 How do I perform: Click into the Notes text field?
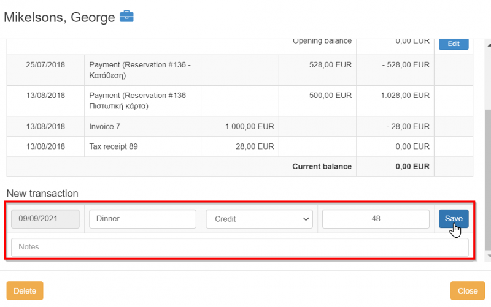(x=239, y=247)
